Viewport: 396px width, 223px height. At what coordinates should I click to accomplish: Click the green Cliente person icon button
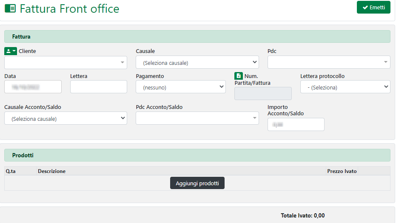[11, 51]
